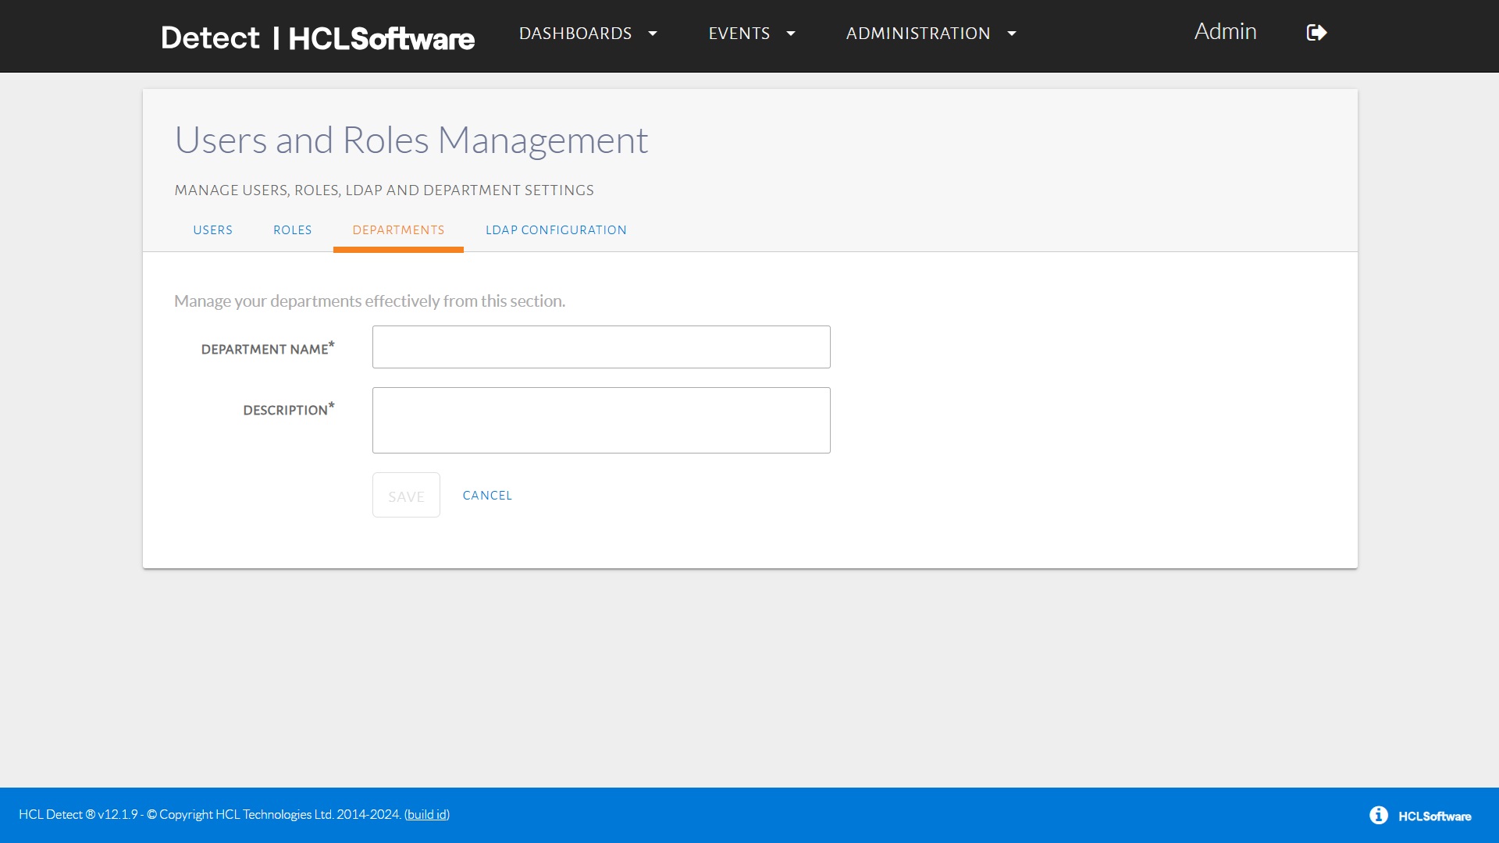Focus the Department Name input field
This screenshot has width=1499, height=843.
[x=601, y=347]
